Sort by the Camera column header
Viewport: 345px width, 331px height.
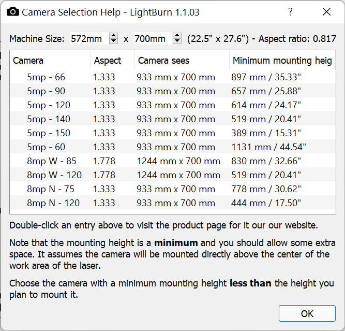click(50, 61)
